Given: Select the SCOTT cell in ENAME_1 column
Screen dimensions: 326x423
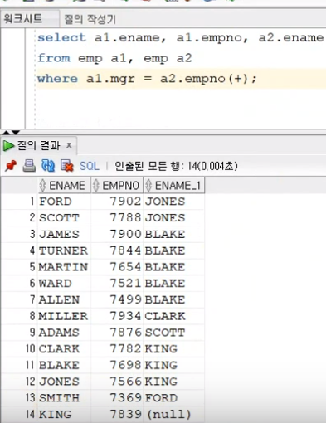Looking at the screenshot, I should pyautogui.click(x=174, y=333).
